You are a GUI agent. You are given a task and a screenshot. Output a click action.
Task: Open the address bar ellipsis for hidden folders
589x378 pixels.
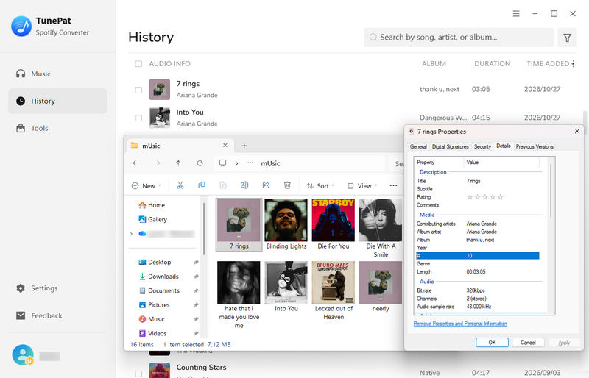pos(250,163)
